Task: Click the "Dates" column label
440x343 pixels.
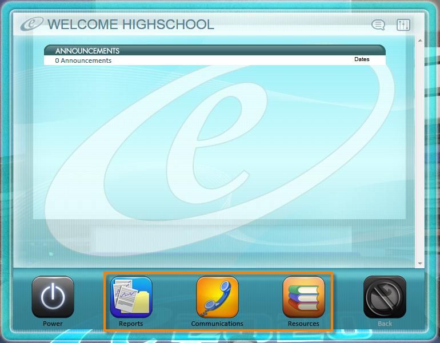Action: (362, 59)
